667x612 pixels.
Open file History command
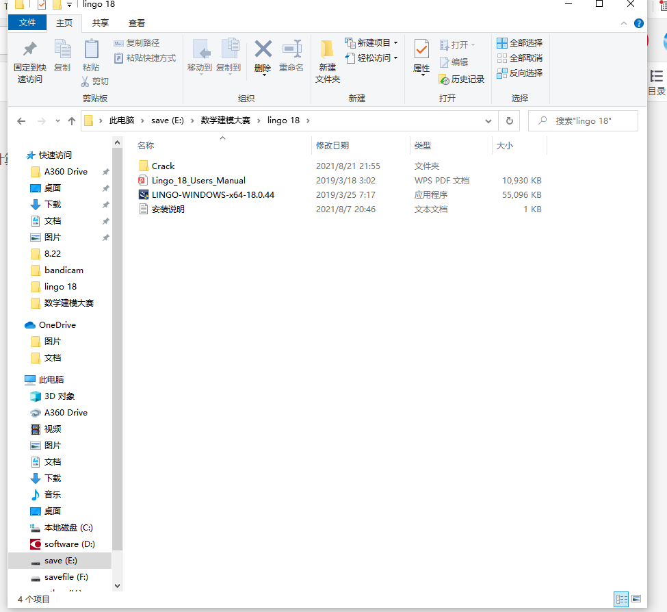pyautogui.click(x=462, y=79)
